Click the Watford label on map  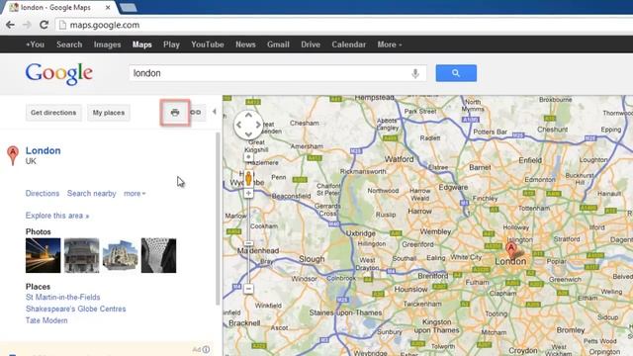pyautogui.click(x=400, y=159)
